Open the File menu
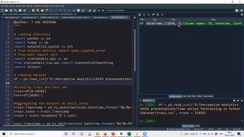This screenshot has width=244, height=137. (2, 6)
